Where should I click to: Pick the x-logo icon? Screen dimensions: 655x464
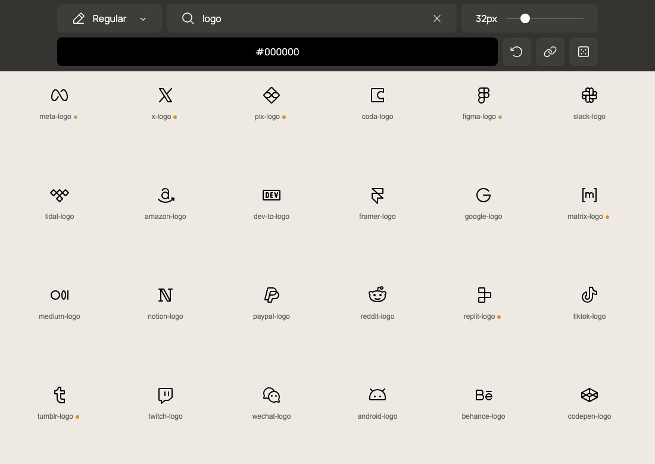(x=166, y=95)
